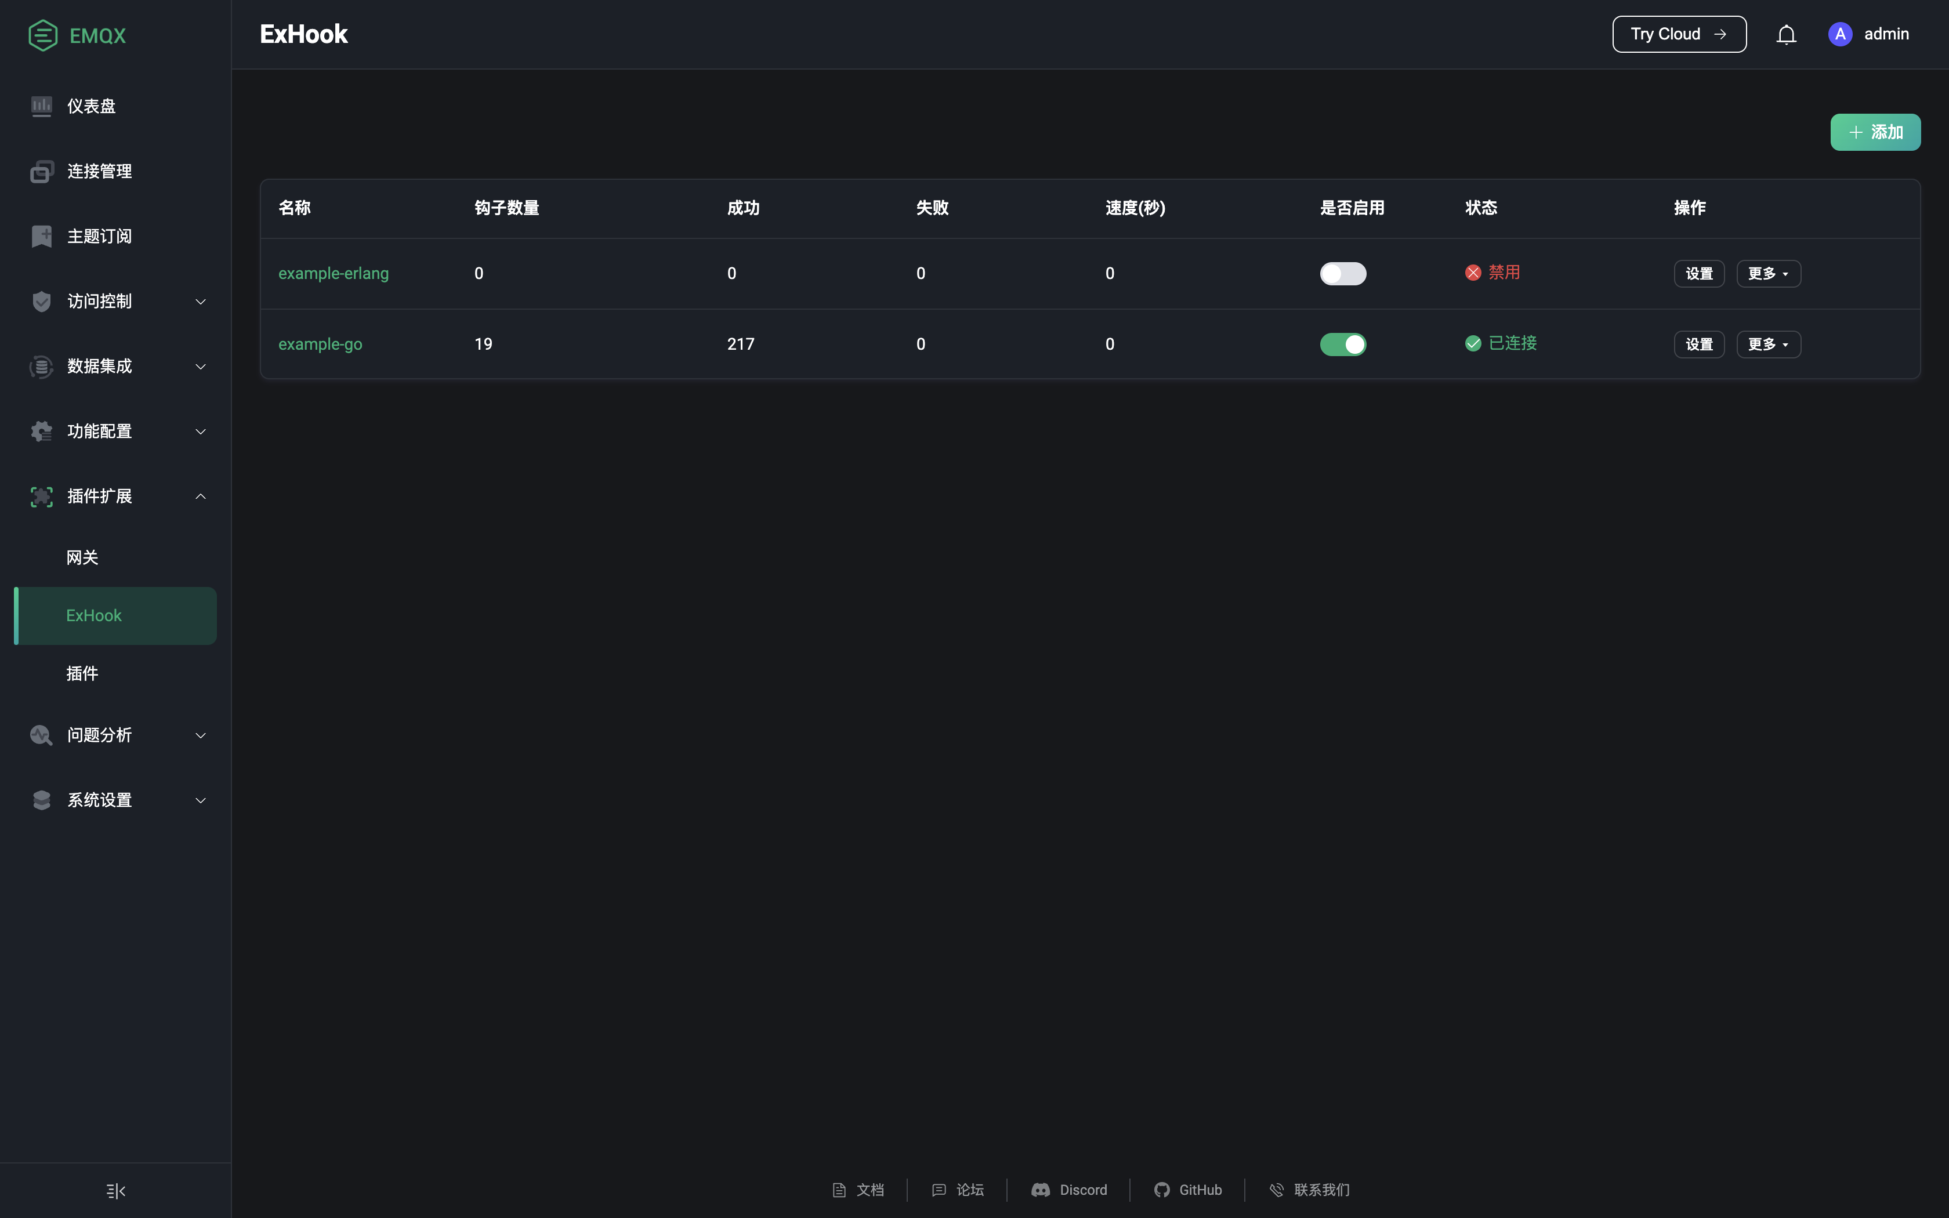The image size is (1949, 1218).
Task: Open 网关 submenu item
Action: point(115,557)
